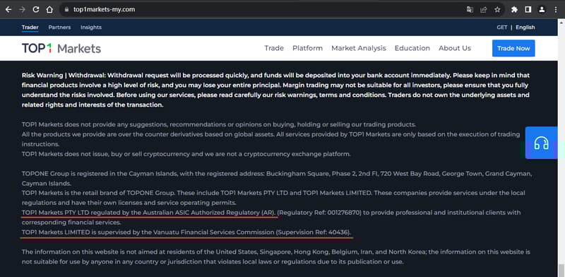This screenshot has width=565, height=277.
Task: Select the GET region option
Action: click(x=501, y=28)
